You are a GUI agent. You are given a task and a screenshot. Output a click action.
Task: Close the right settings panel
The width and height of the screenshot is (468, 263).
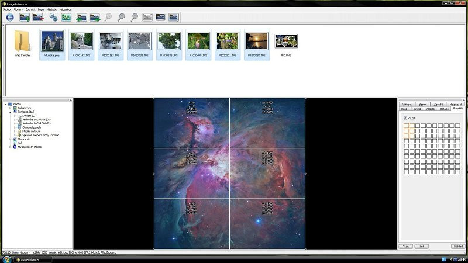pyautogui.click(x=464, y=99)
